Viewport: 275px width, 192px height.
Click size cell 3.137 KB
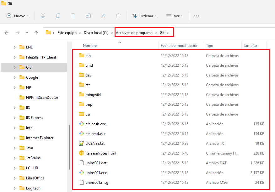pos(257,173)
